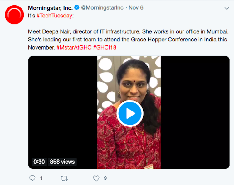Click the Morningstar, Inc. account name

(x=50, y=8)
